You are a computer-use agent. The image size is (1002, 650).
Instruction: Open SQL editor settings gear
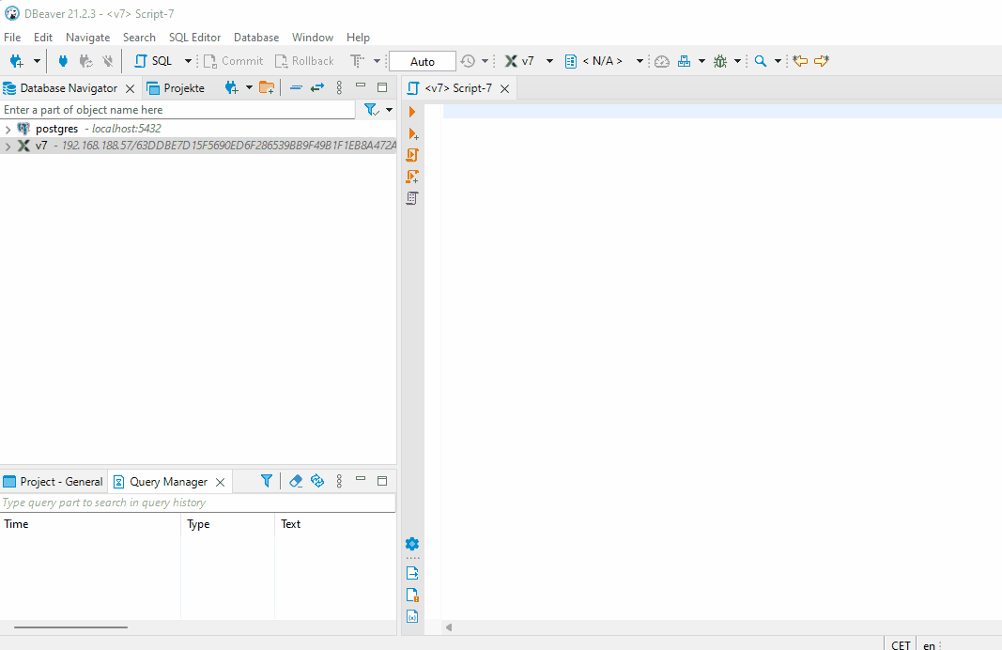[411, 544]
